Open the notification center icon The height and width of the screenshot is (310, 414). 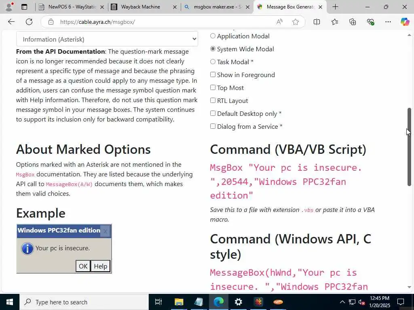click(401, 302)
